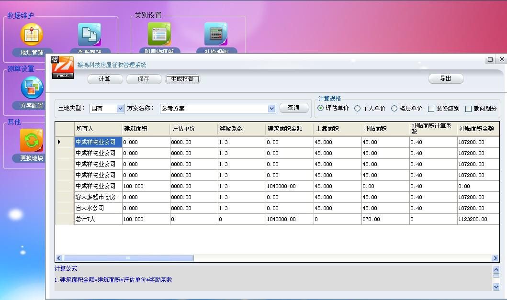
Task: Open the 方案名称 dropdown list
Action: tap(272, 109)
